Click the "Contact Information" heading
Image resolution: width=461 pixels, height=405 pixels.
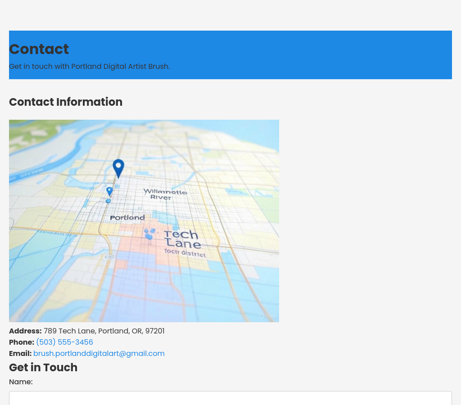[x=66, y=102]
